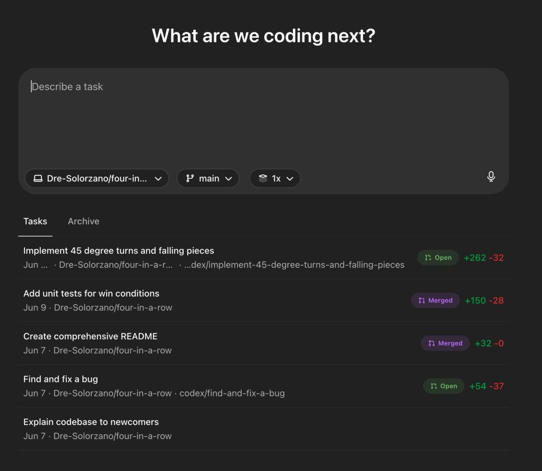The image size is (542, 471).
Task: Select the Tasks tab
Action: (35, 221)
